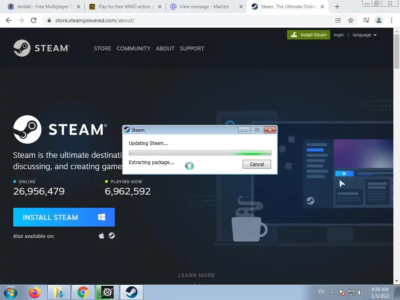Go forward in the browser
Image resolution: width=400 pixels, height=300 pixels.
pos(21,20)
